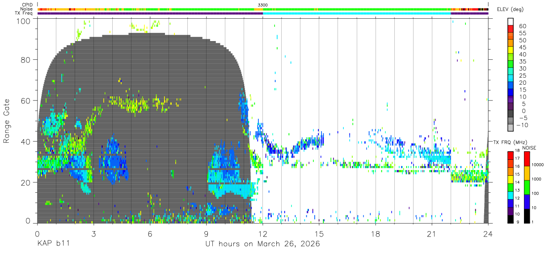Click the 1000 label on NOISE scale
This screenshot has height=253, width=549.
coord(536,179)
